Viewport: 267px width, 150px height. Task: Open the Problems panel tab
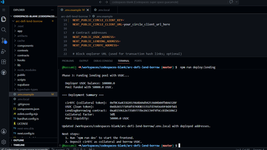[68, 61]
